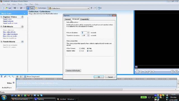The width and height of the screenshot is (179, 101).
Task: Collapse the Edit Movie section chevron
Action: [x=22, y=27]
